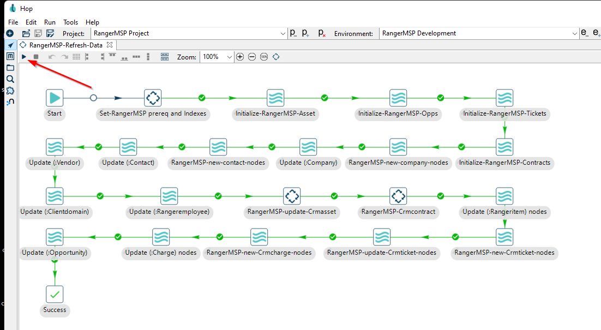Open the metadata perspective icon

click(10, 56)
